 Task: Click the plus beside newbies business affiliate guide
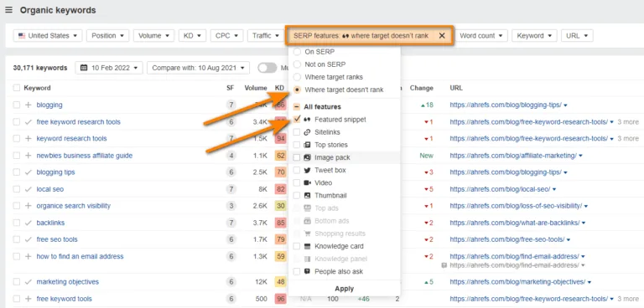28,156
